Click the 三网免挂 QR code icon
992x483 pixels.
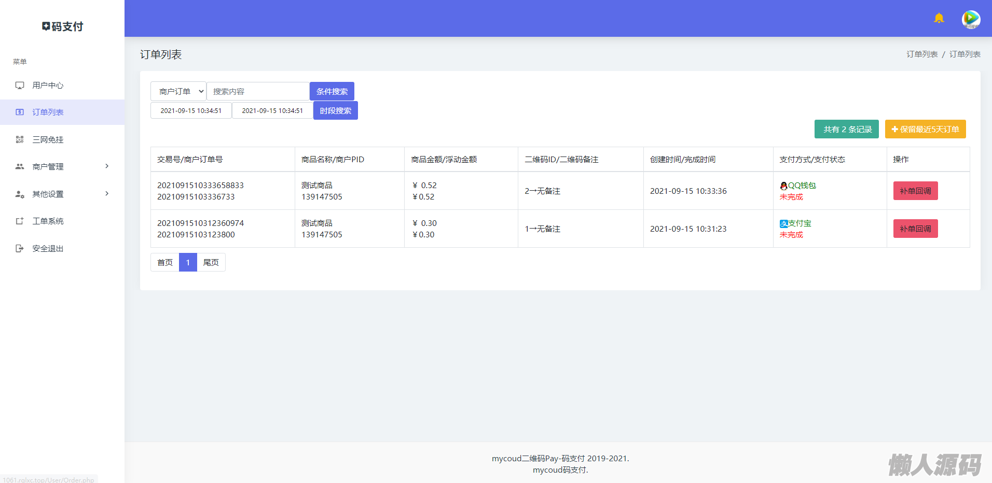coord(20,139)
